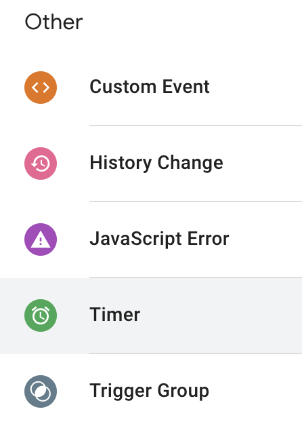This screenshot has width=302, height=422.
Task: Click blank area right of JavaScript Error label
Action: point(265,239)
